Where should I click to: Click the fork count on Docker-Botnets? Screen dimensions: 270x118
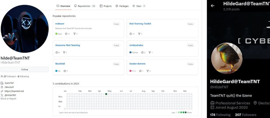pos(148,71)
